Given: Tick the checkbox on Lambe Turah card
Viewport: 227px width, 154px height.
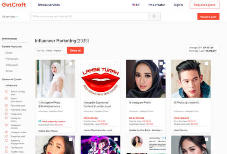Looking at the screenshot, I should (116, 63).
